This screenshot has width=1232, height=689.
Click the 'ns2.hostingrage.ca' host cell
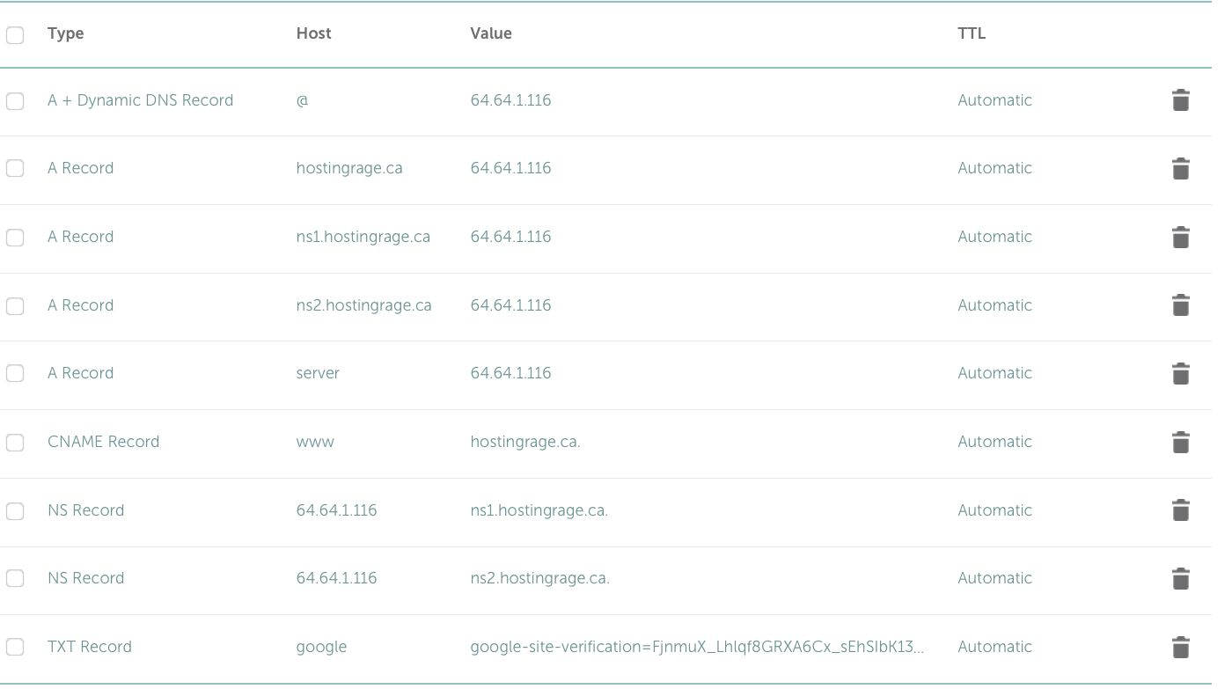click(364, 305)
